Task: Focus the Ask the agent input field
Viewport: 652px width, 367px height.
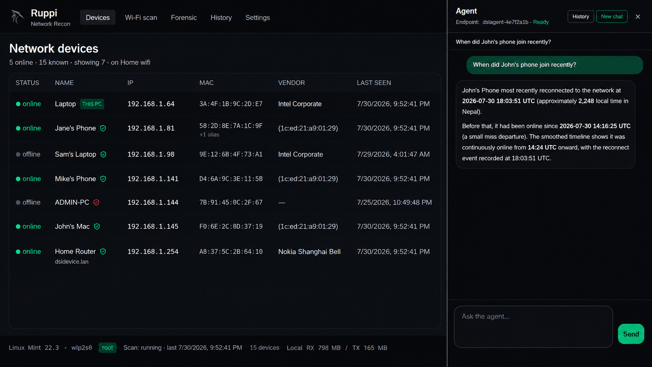Action: click(533, 326)
